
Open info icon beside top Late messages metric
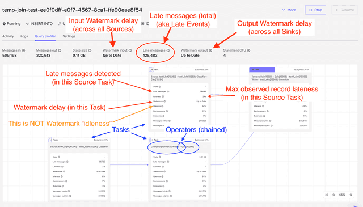[x=168, y=50]
